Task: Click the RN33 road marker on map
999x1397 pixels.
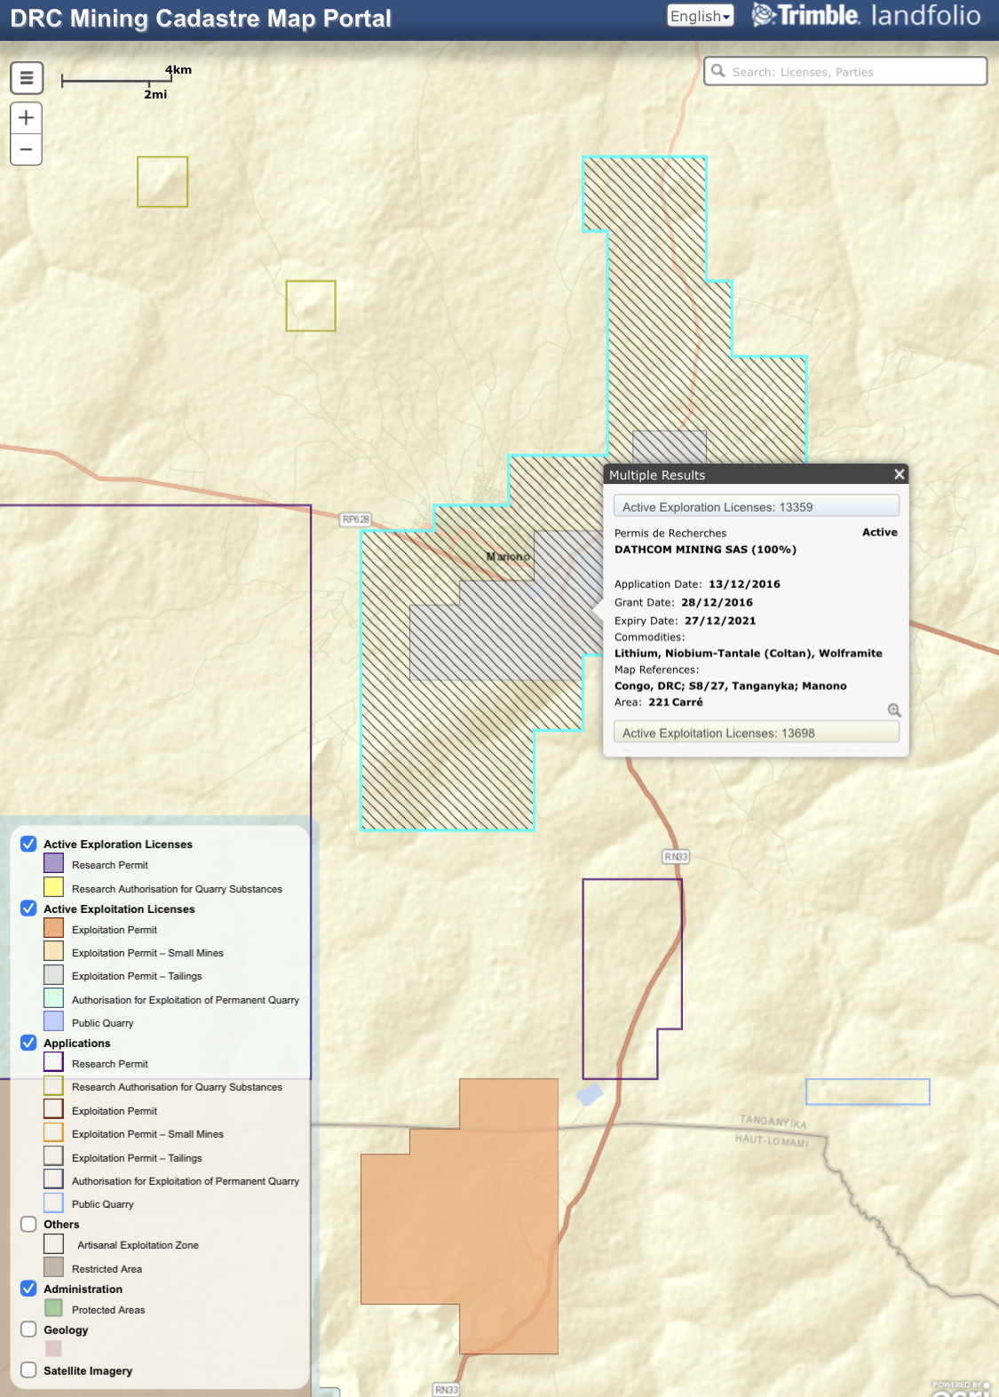Action: tap(676, 856)
